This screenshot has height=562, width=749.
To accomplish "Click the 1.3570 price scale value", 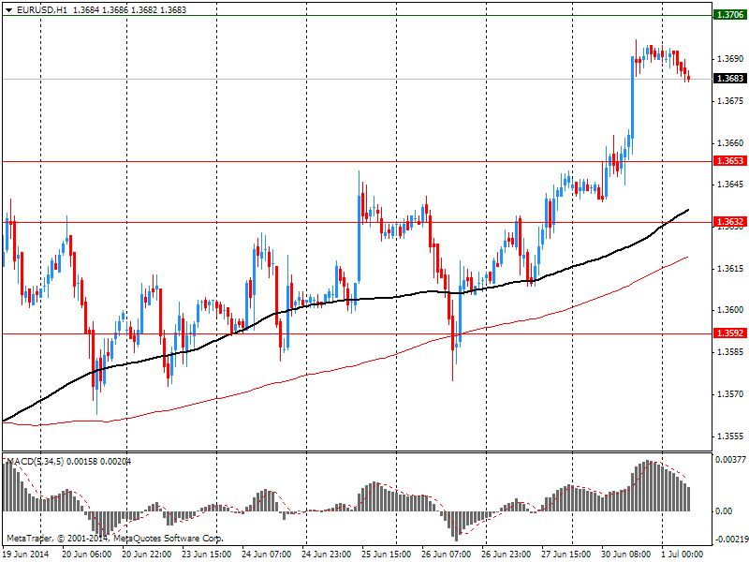I will click(730, 394).
